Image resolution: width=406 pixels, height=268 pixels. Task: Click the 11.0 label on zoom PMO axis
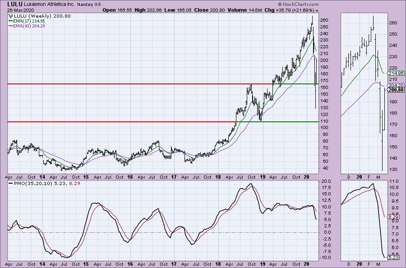point(393,181)
